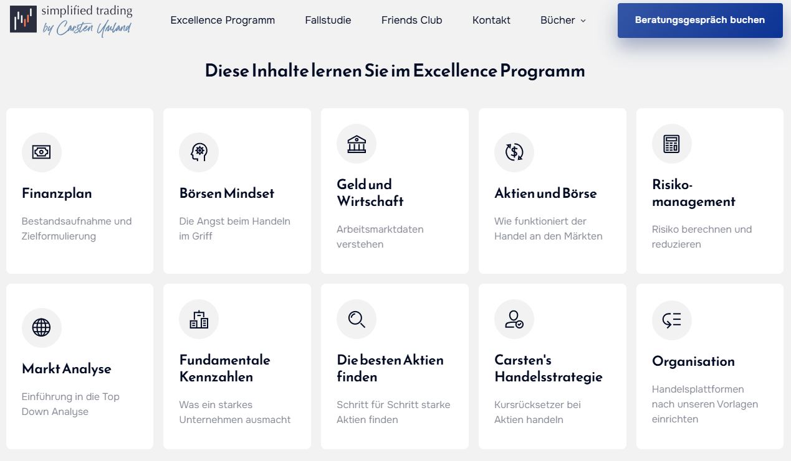Click the checklist icon on the Organisation card

click(671, 320)
